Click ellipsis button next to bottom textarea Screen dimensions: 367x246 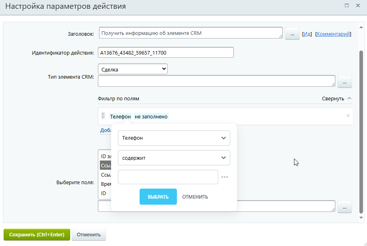(345, 207)
